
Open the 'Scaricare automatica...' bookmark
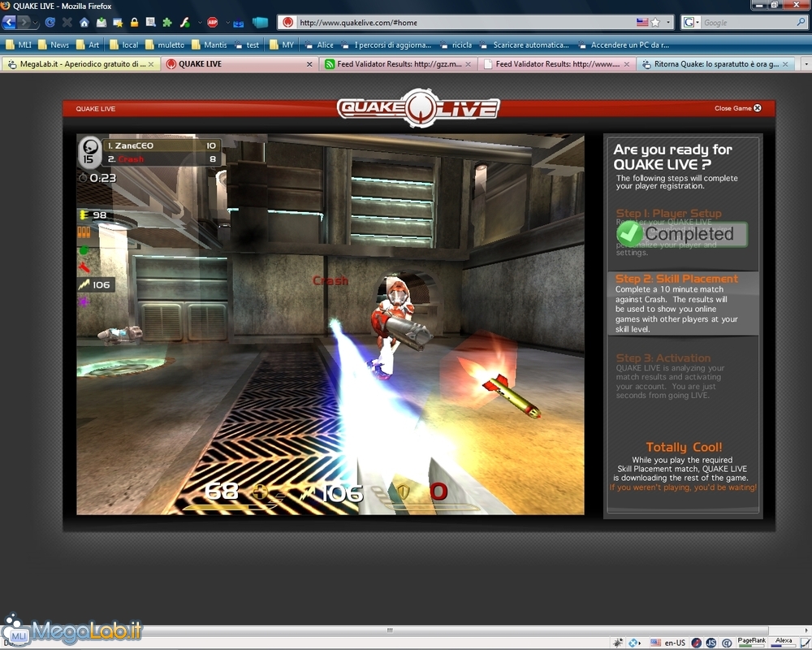coord(524,45)
